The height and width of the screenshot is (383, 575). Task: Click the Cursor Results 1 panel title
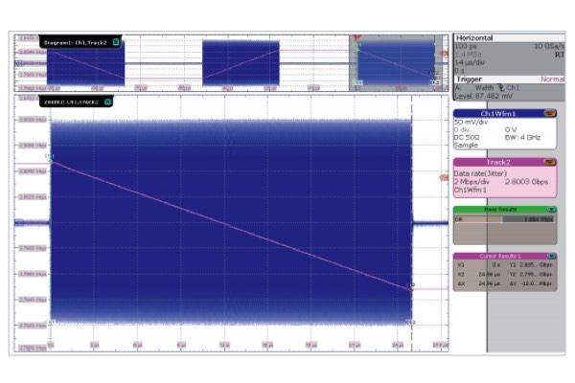[500, 256]
